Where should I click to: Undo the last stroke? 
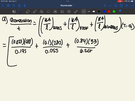point(105,6)
